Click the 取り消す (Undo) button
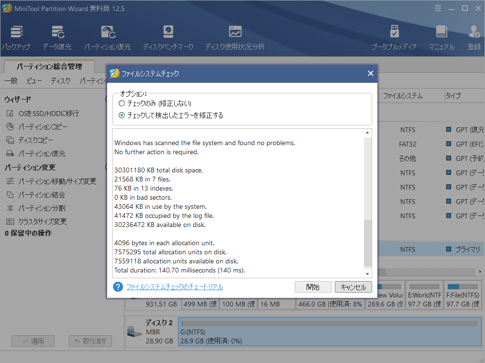The height and width of the screenshot is (363, 485). [90, 341]
